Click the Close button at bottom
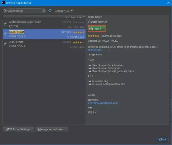 pyautogui.click(x=163, y=140)
